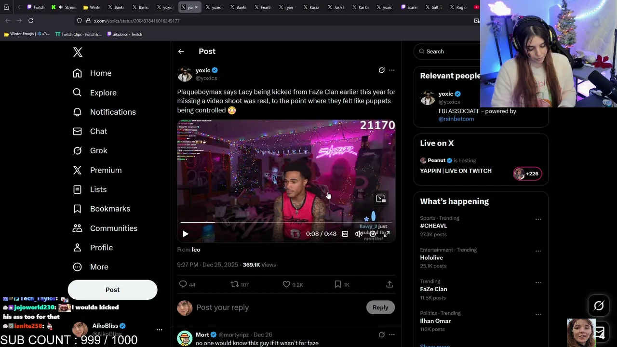Play the video in the post

186,234
